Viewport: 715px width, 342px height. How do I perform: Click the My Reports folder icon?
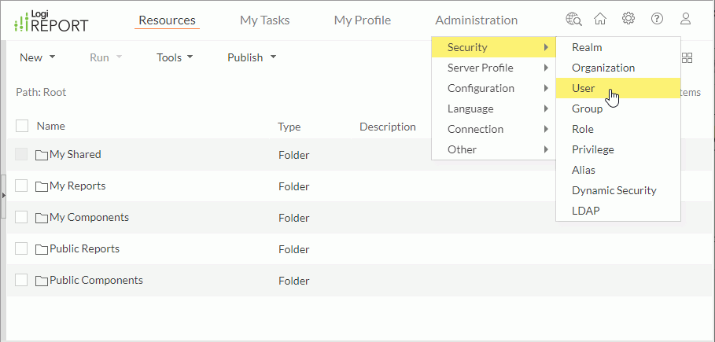pos(42,186)
